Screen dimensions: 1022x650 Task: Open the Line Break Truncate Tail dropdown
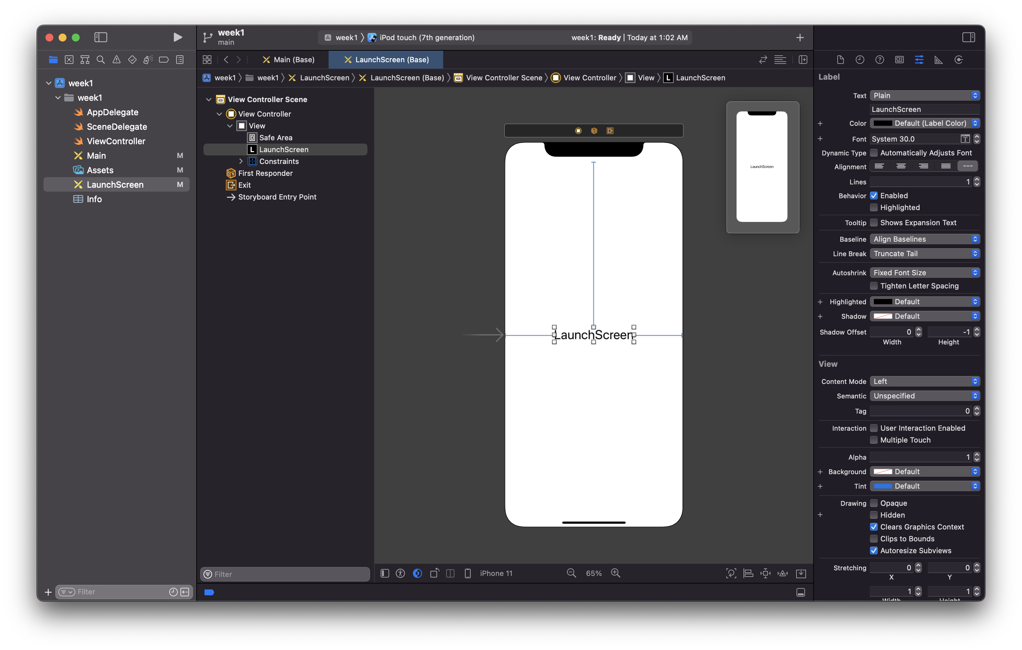[x=925, y=254]
